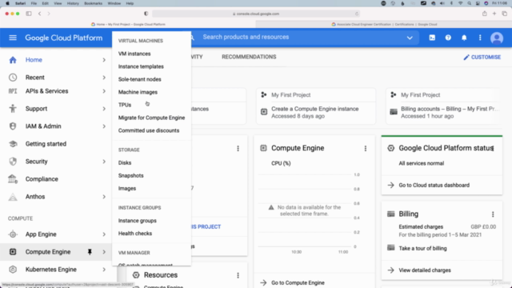Click the Home house icon in sidebar
The image size is (512, 288).
[13, 60]
